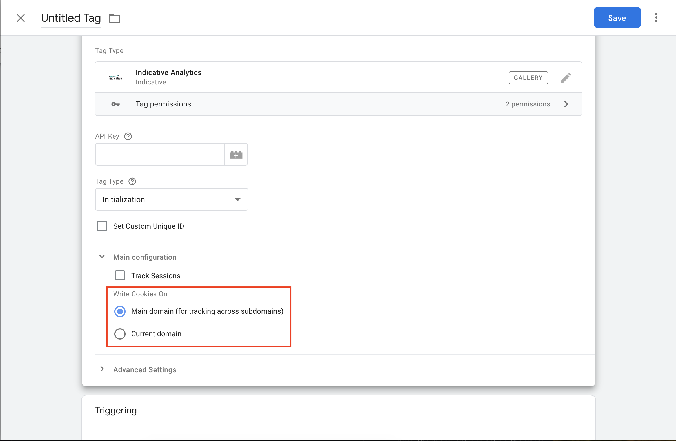Image resolution: width=676 pixels, height=441 pixels.
Task: Click the Write Cookies On label
Action: pyautogui.click(x=140, y=294)
